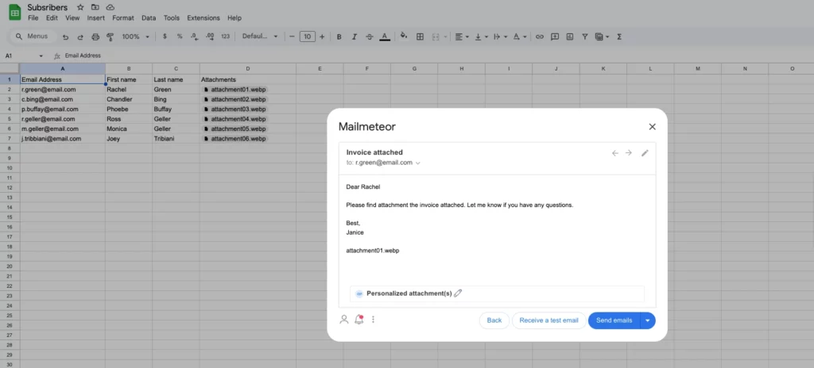
Task: Expand the recipient r.green@email.com chevron
Action: [x=418, y=163]
